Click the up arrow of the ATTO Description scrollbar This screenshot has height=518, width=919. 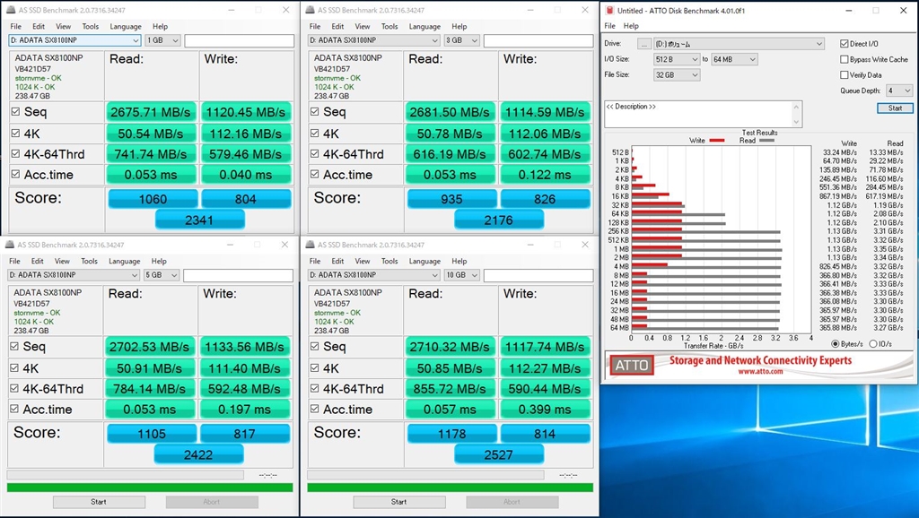(x=796, y=108)
